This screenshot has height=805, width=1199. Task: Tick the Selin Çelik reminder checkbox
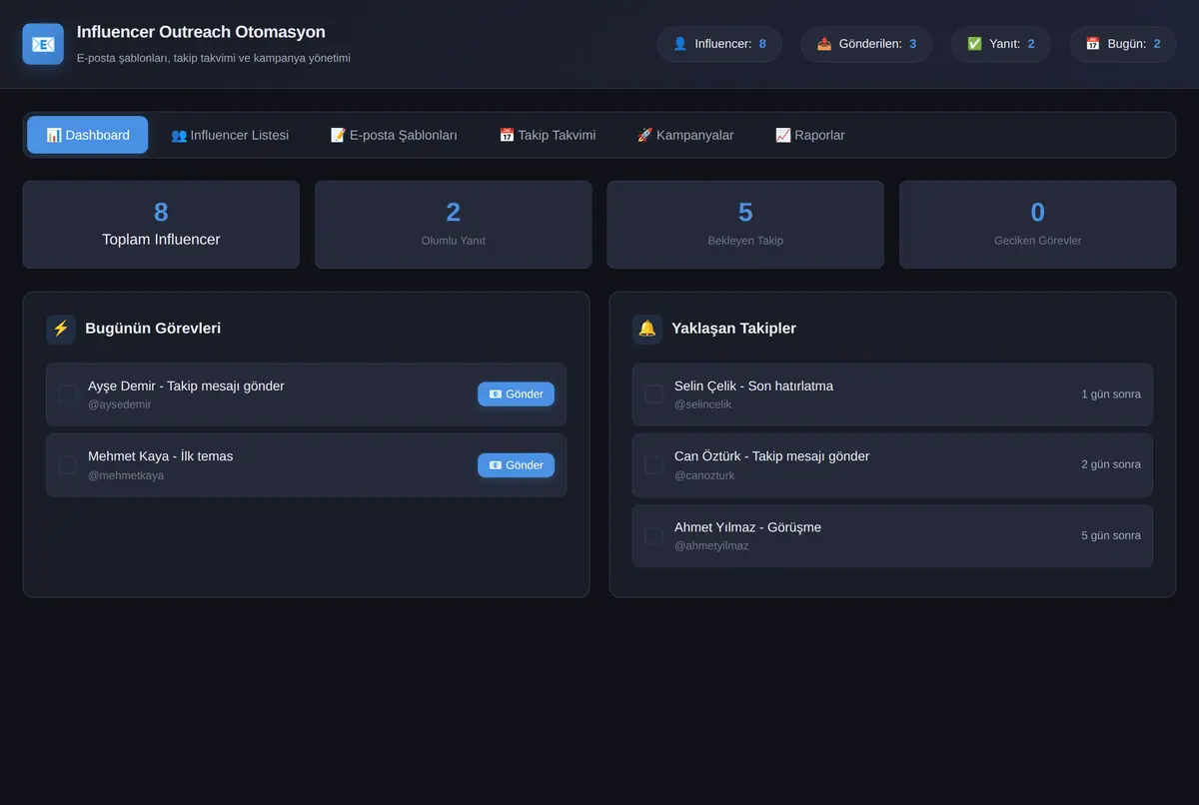click(x=654, y=395)
